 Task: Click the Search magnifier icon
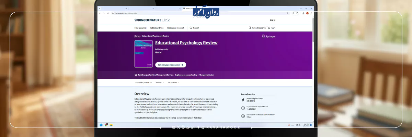[191, 28]
